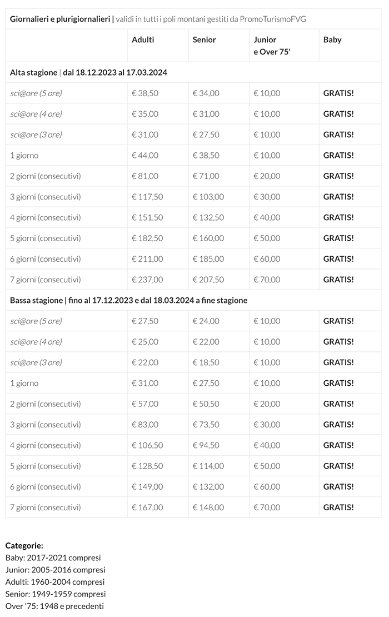Click the € 237,00 adult price
The image size is (389, 617).
click(147, 280)
